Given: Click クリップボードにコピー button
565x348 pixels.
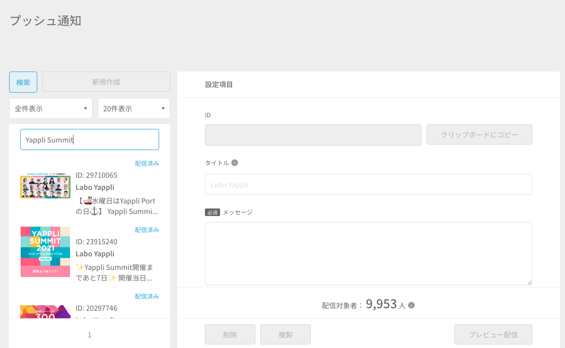Looking at the screenshot, I should click(479, 135).
